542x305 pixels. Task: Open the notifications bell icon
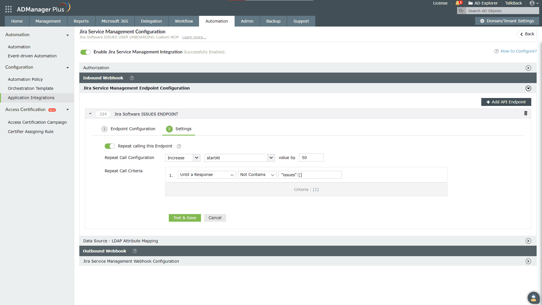point(458,3)
